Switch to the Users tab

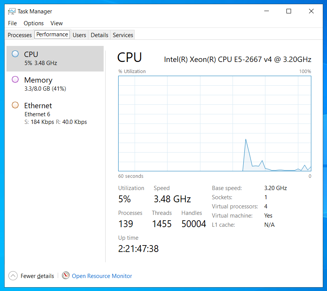point(79,35)
